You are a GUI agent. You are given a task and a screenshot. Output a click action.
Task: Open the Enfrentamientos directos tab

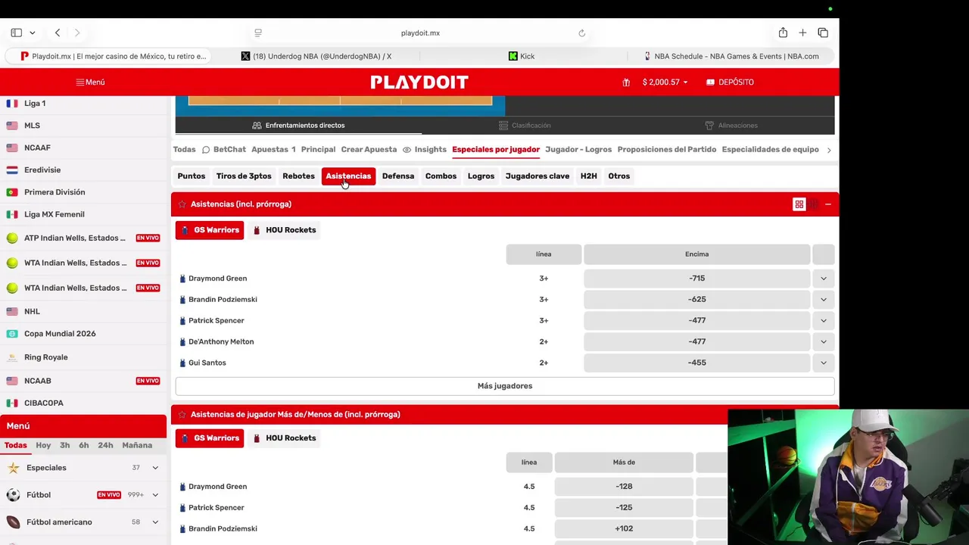(x=298, y=126)
